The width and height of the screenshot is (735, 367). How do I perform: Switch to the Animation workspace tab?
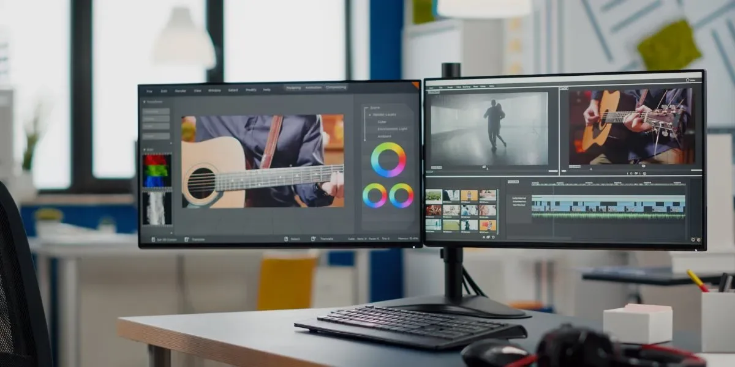[313, 87]
